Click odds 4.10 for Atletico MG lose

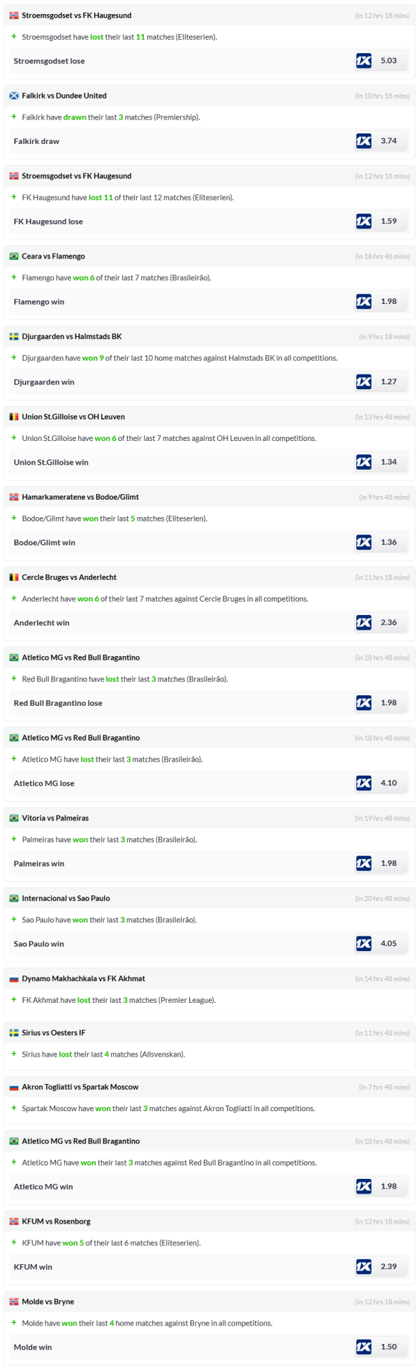[389, 783]
